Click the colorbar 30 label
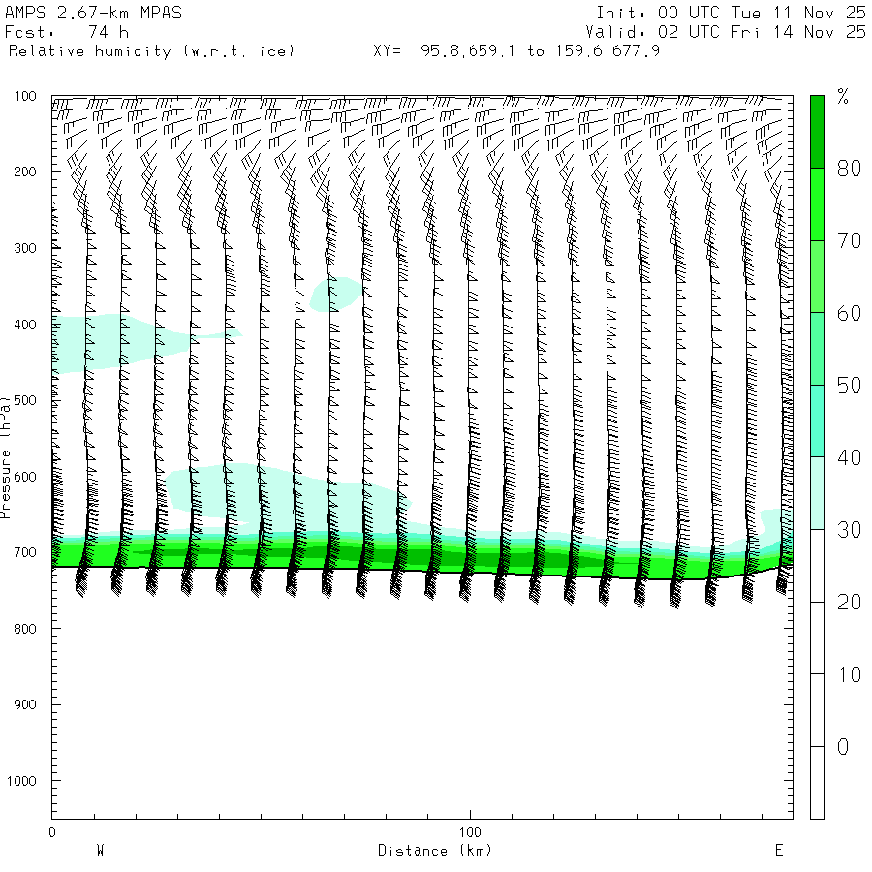 pyautogui.click(x=849, y=530)
